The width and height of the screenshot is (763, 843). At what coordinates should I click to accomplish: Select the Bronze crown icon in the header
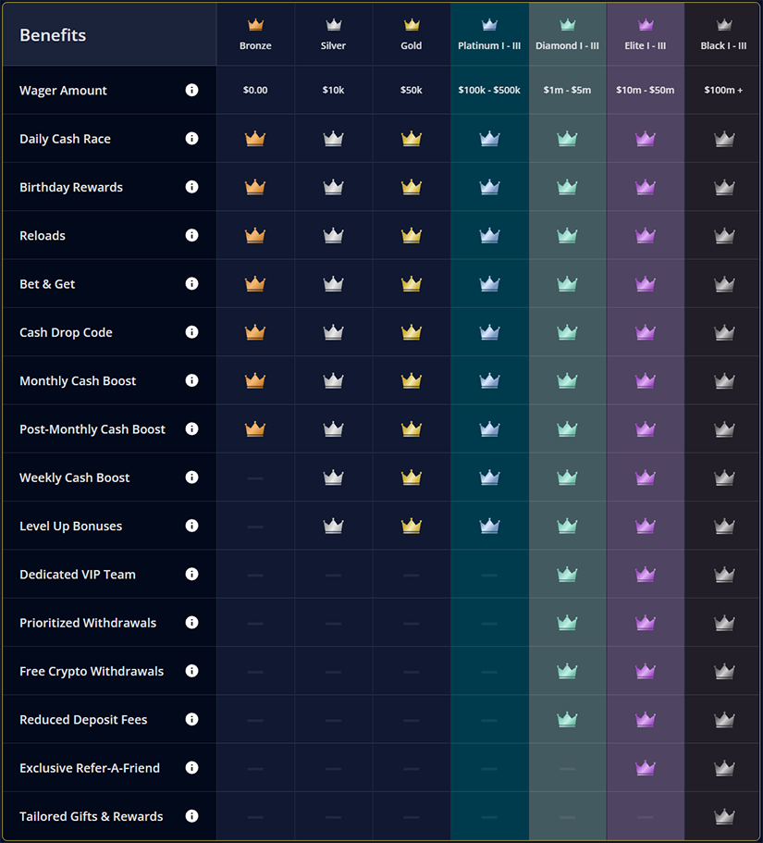[x=255, y=25]
